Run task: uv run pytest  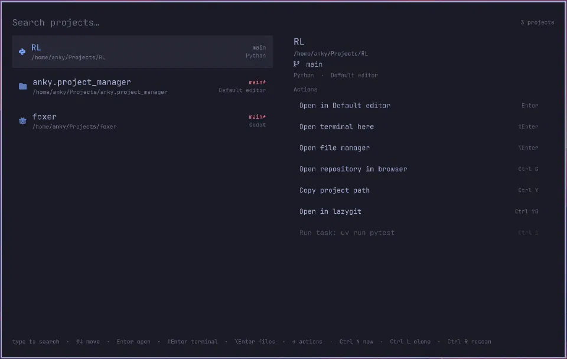pyautogui.click(x=419, y=233)
